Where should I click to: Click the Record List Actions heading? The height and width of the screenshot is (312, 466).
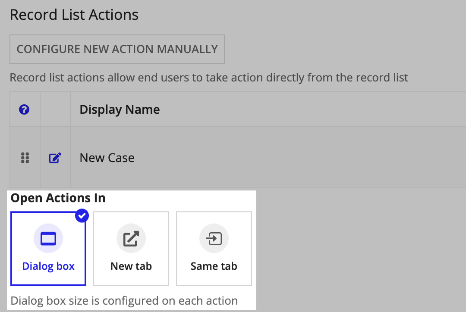pos(74,15)
